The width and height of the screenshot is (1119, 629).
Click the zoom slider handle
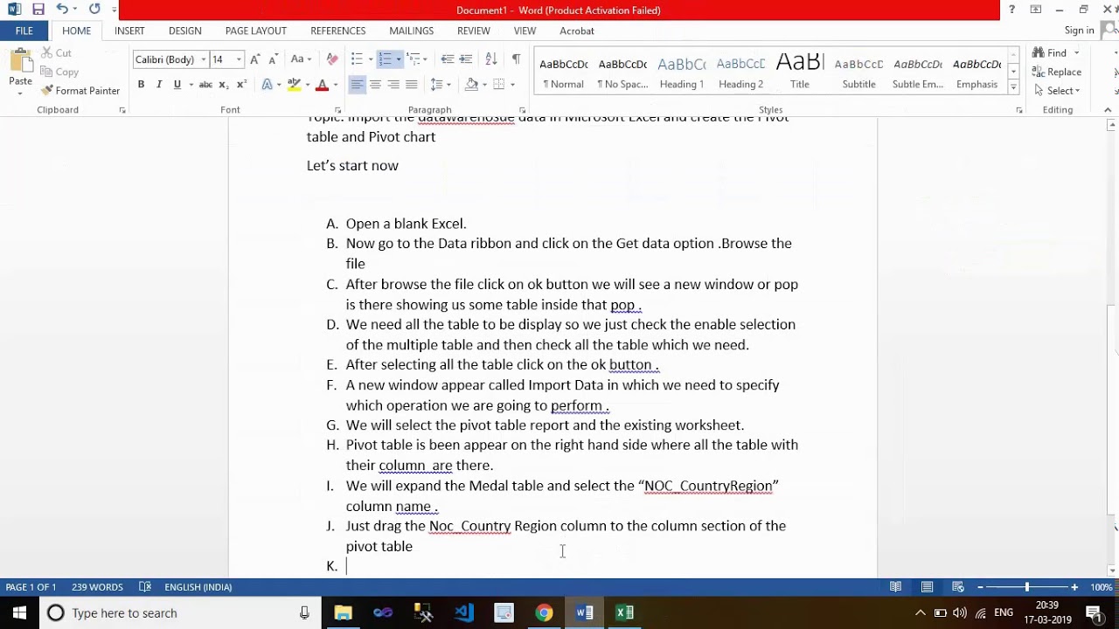pos(1027,587)
